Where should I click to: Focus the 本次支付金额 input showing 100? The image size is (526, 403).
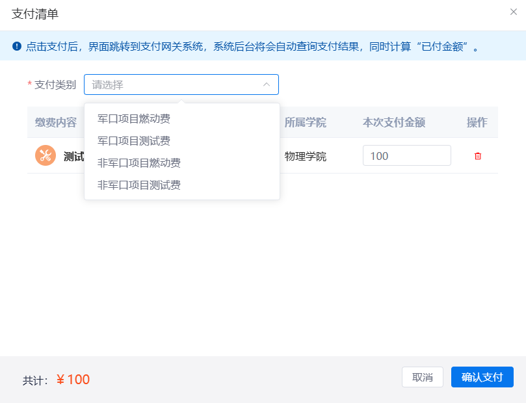tap(406, 156)
